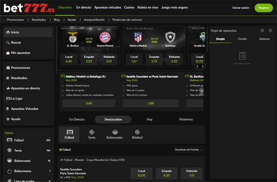277x182 pixels.
Task: Click the Ayuda sidebar icon
Action: coord(8,119)
